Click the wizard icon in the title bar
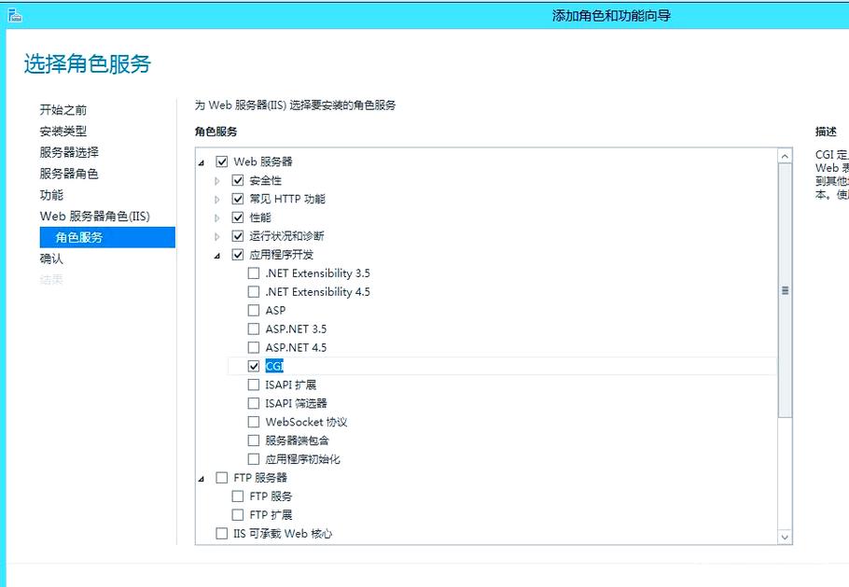This screenshot has width=849, height=587. pos(15,15)
